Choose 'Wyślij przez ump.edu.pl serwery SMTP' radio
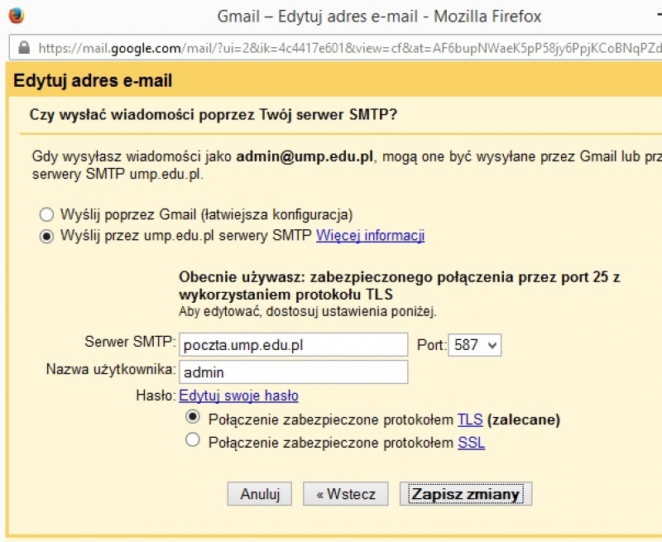 pos(46,236)
